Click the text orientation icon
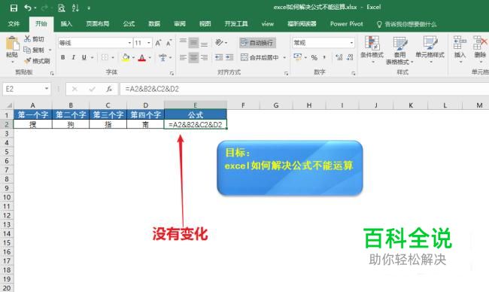The image size is (489, 292). click(219, 42)
